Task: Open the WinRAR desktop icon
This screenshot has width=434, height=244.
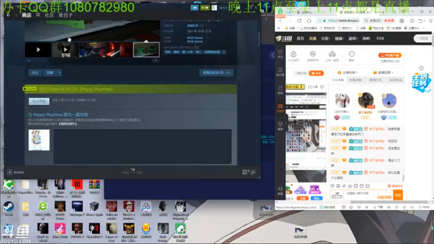Action: (x=94, y=184)
